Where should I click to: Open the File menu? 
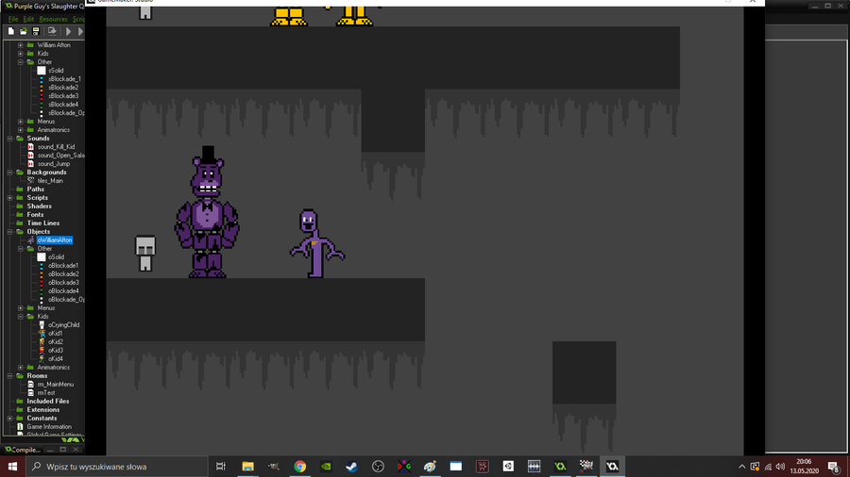13,19
